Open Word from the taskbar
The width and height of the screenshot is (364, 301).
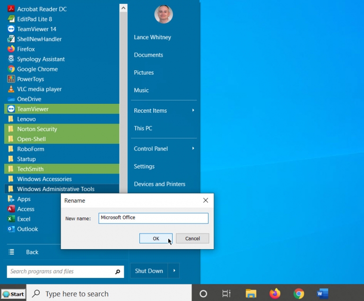tap(323, 293)
